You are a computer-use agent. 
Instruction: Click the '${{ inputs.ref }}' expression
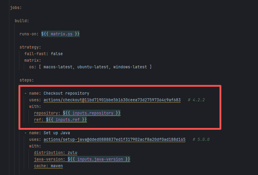(66, 120)
